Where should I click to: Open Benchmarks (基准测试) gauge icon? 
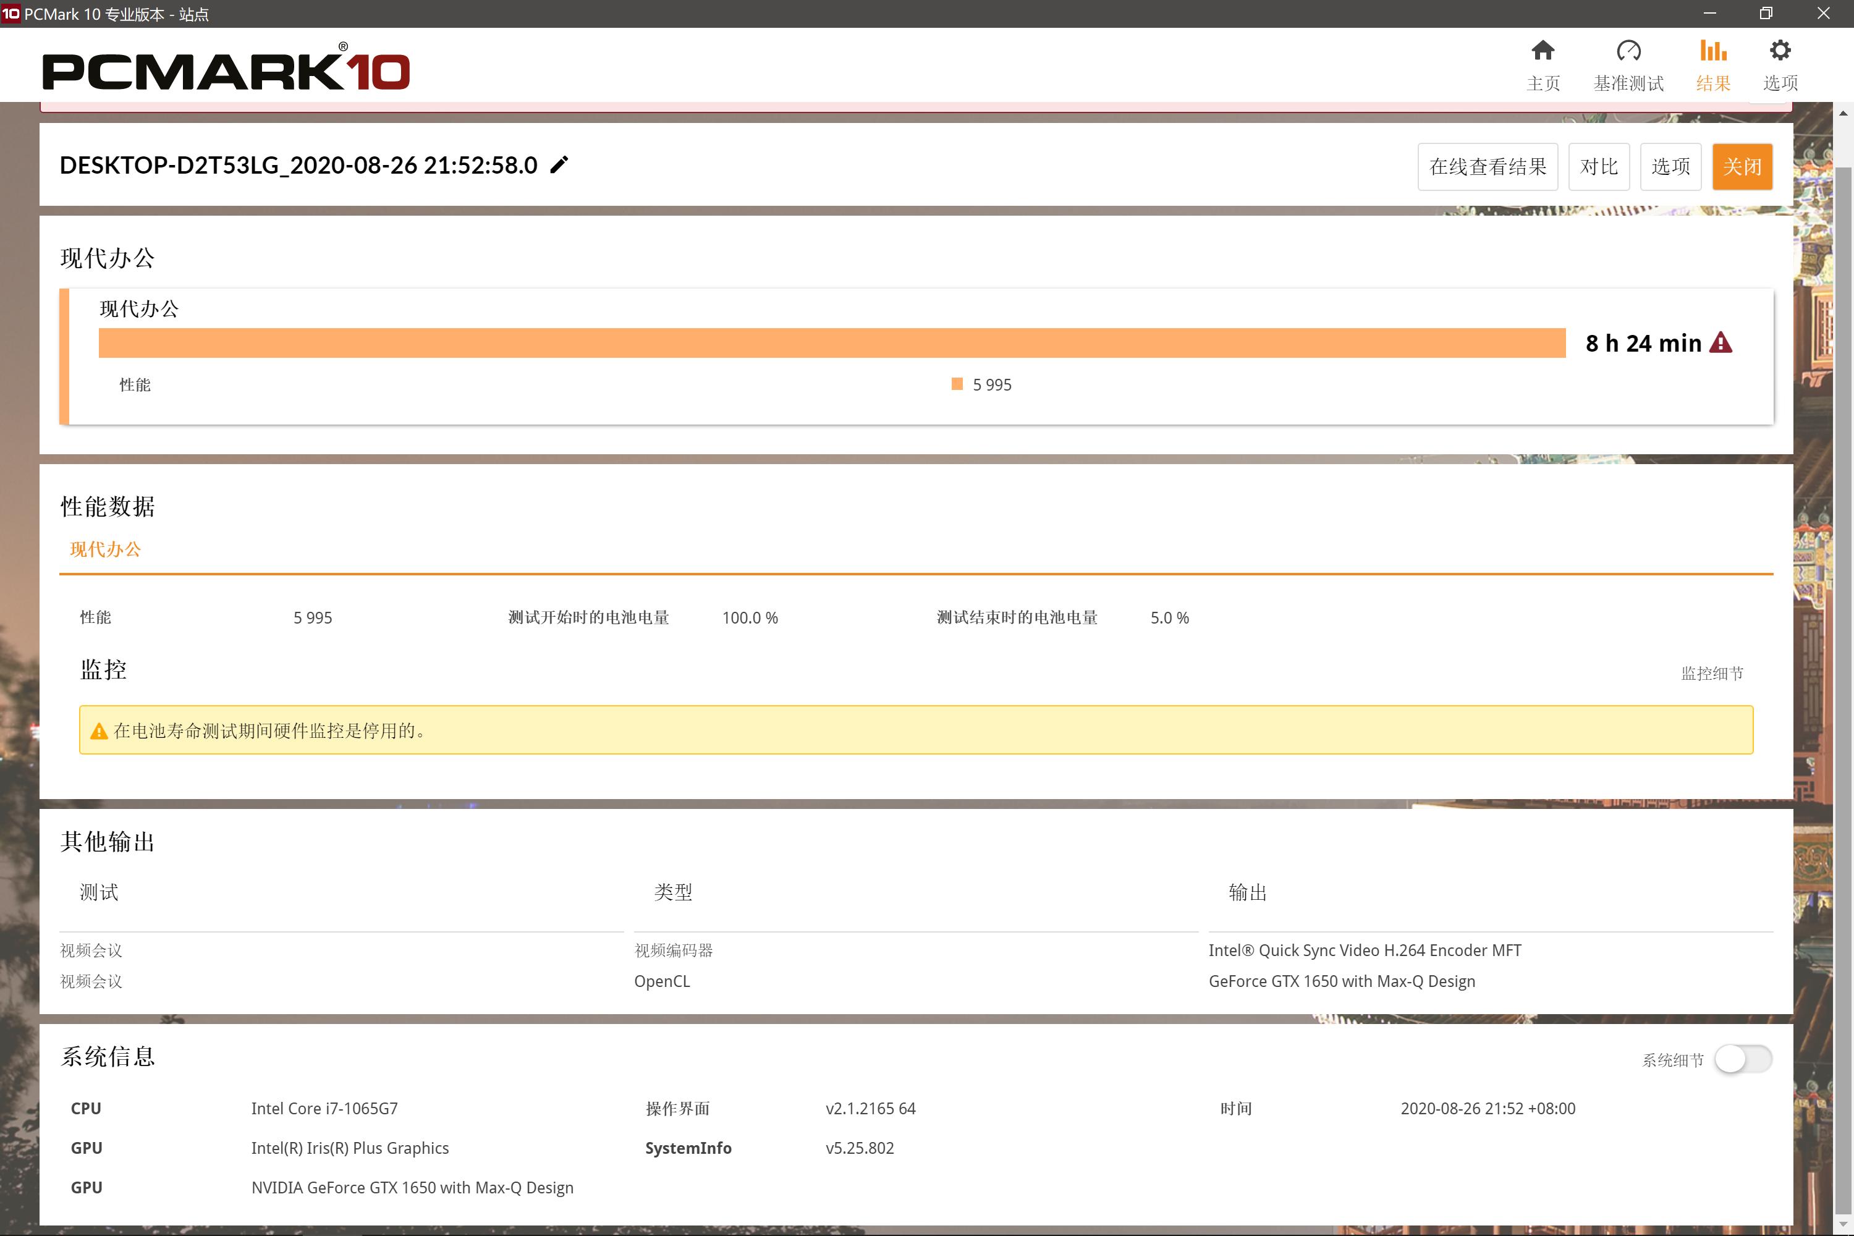point(1628,51)
